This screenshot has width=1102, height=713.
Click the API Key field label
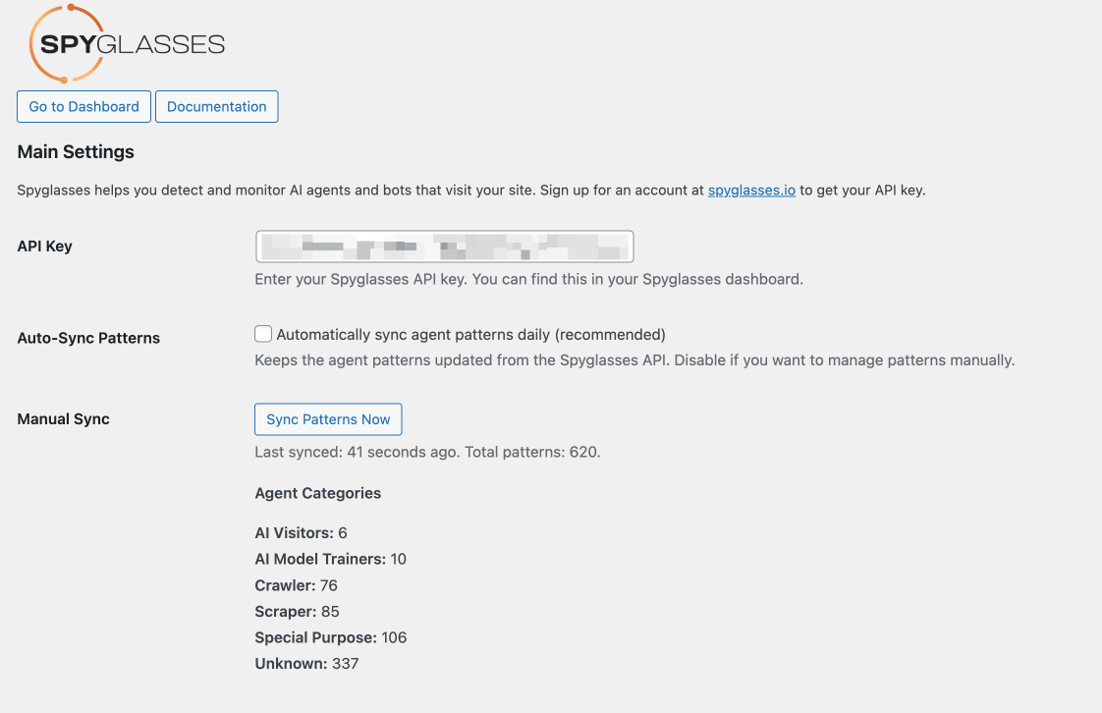pyautogui.click(x=45, y=247)
